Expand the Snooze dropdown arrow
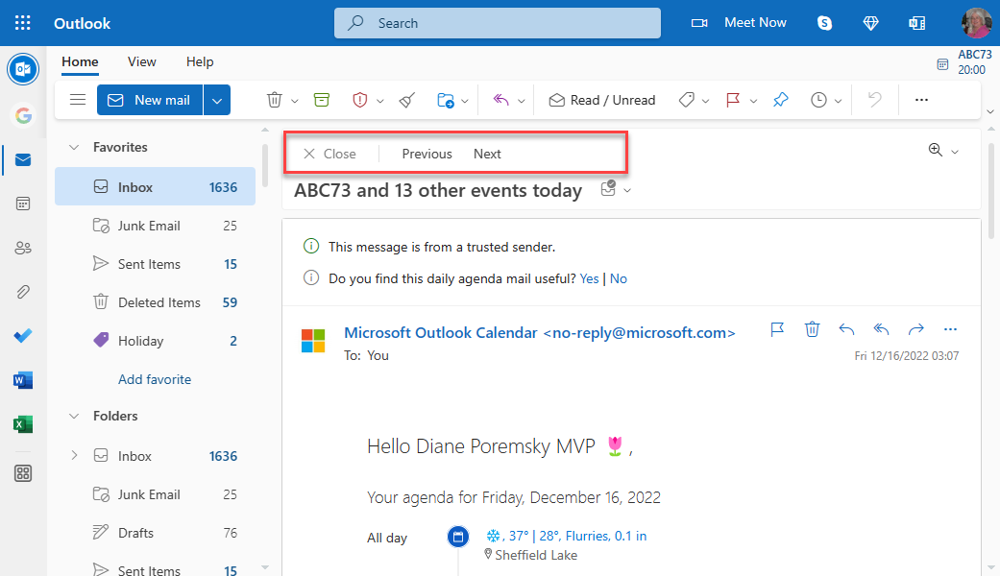The image size is (1000, 576). [838, 101]
